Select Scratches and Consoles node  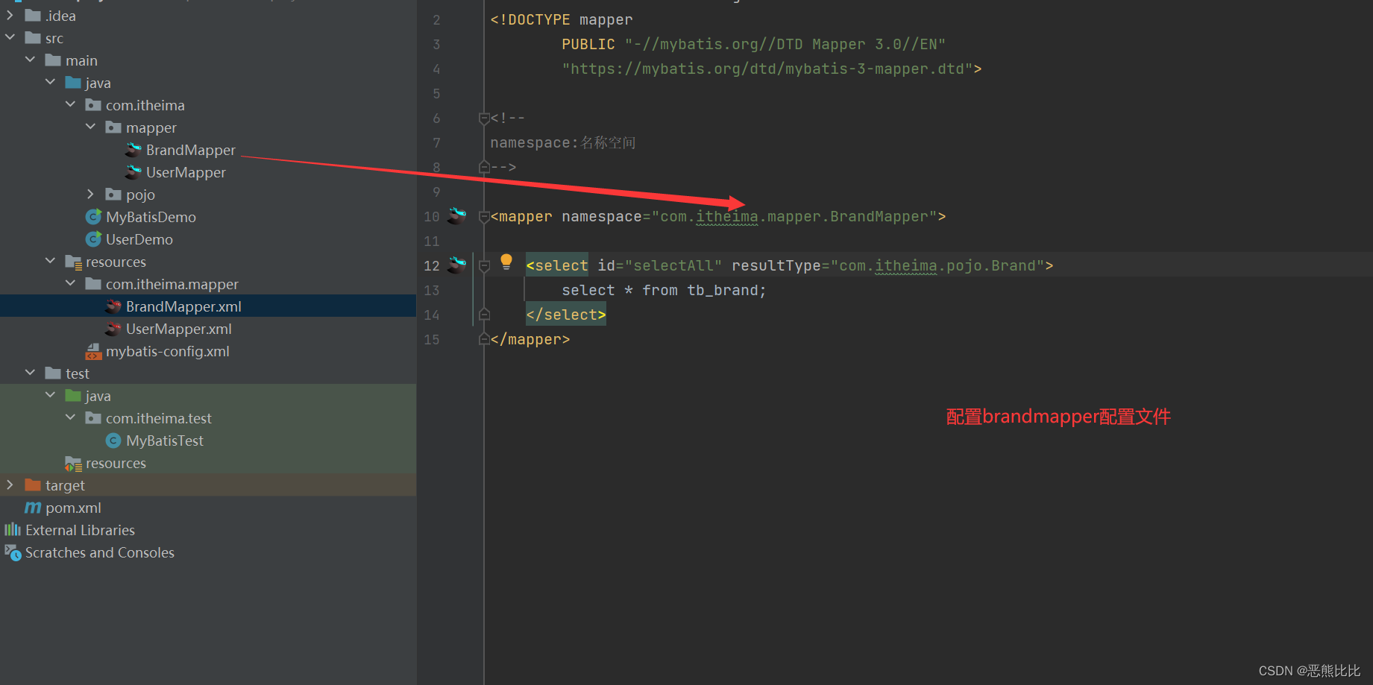(x=100, y=552)
